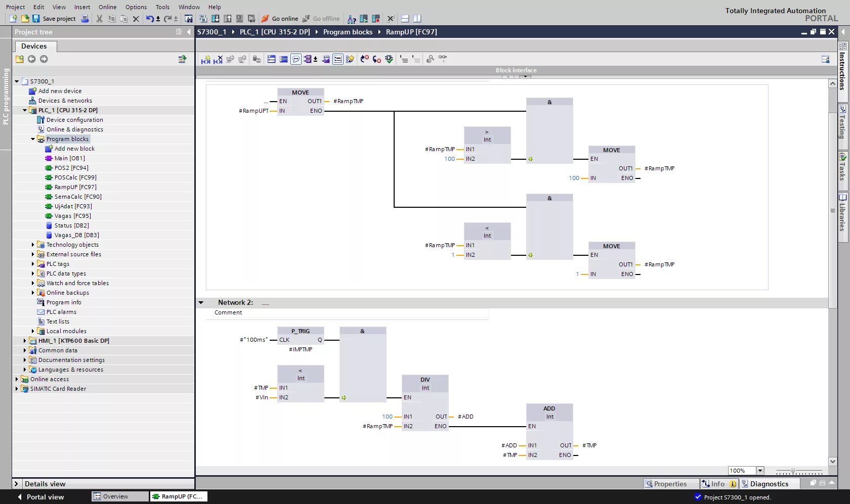The width and height of the screenshot is (850, 504).
Task: Click Download to device icon
Action: 215,19
